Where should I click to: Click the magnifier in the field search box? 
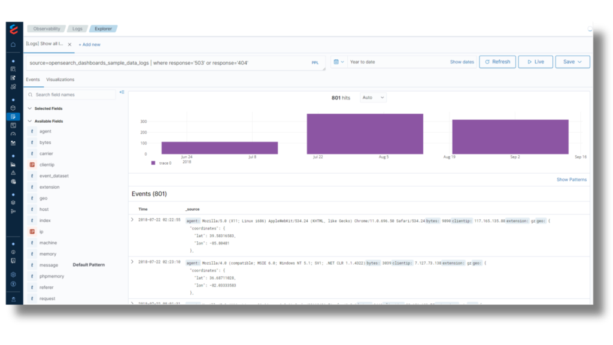pyautogui.click(x=30, y=95)
